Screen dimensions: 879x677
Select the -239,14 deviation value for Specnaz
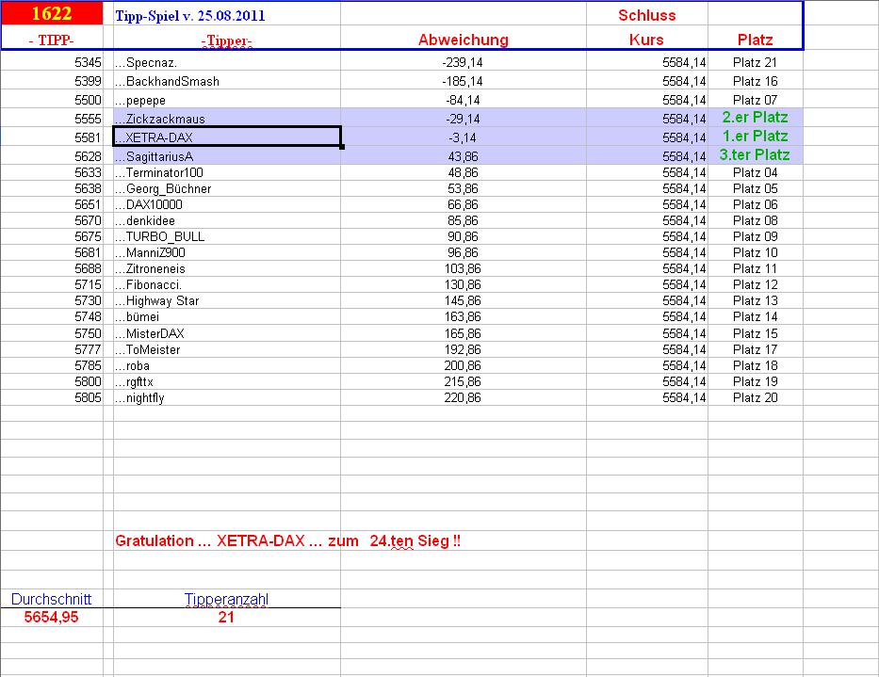464,63
